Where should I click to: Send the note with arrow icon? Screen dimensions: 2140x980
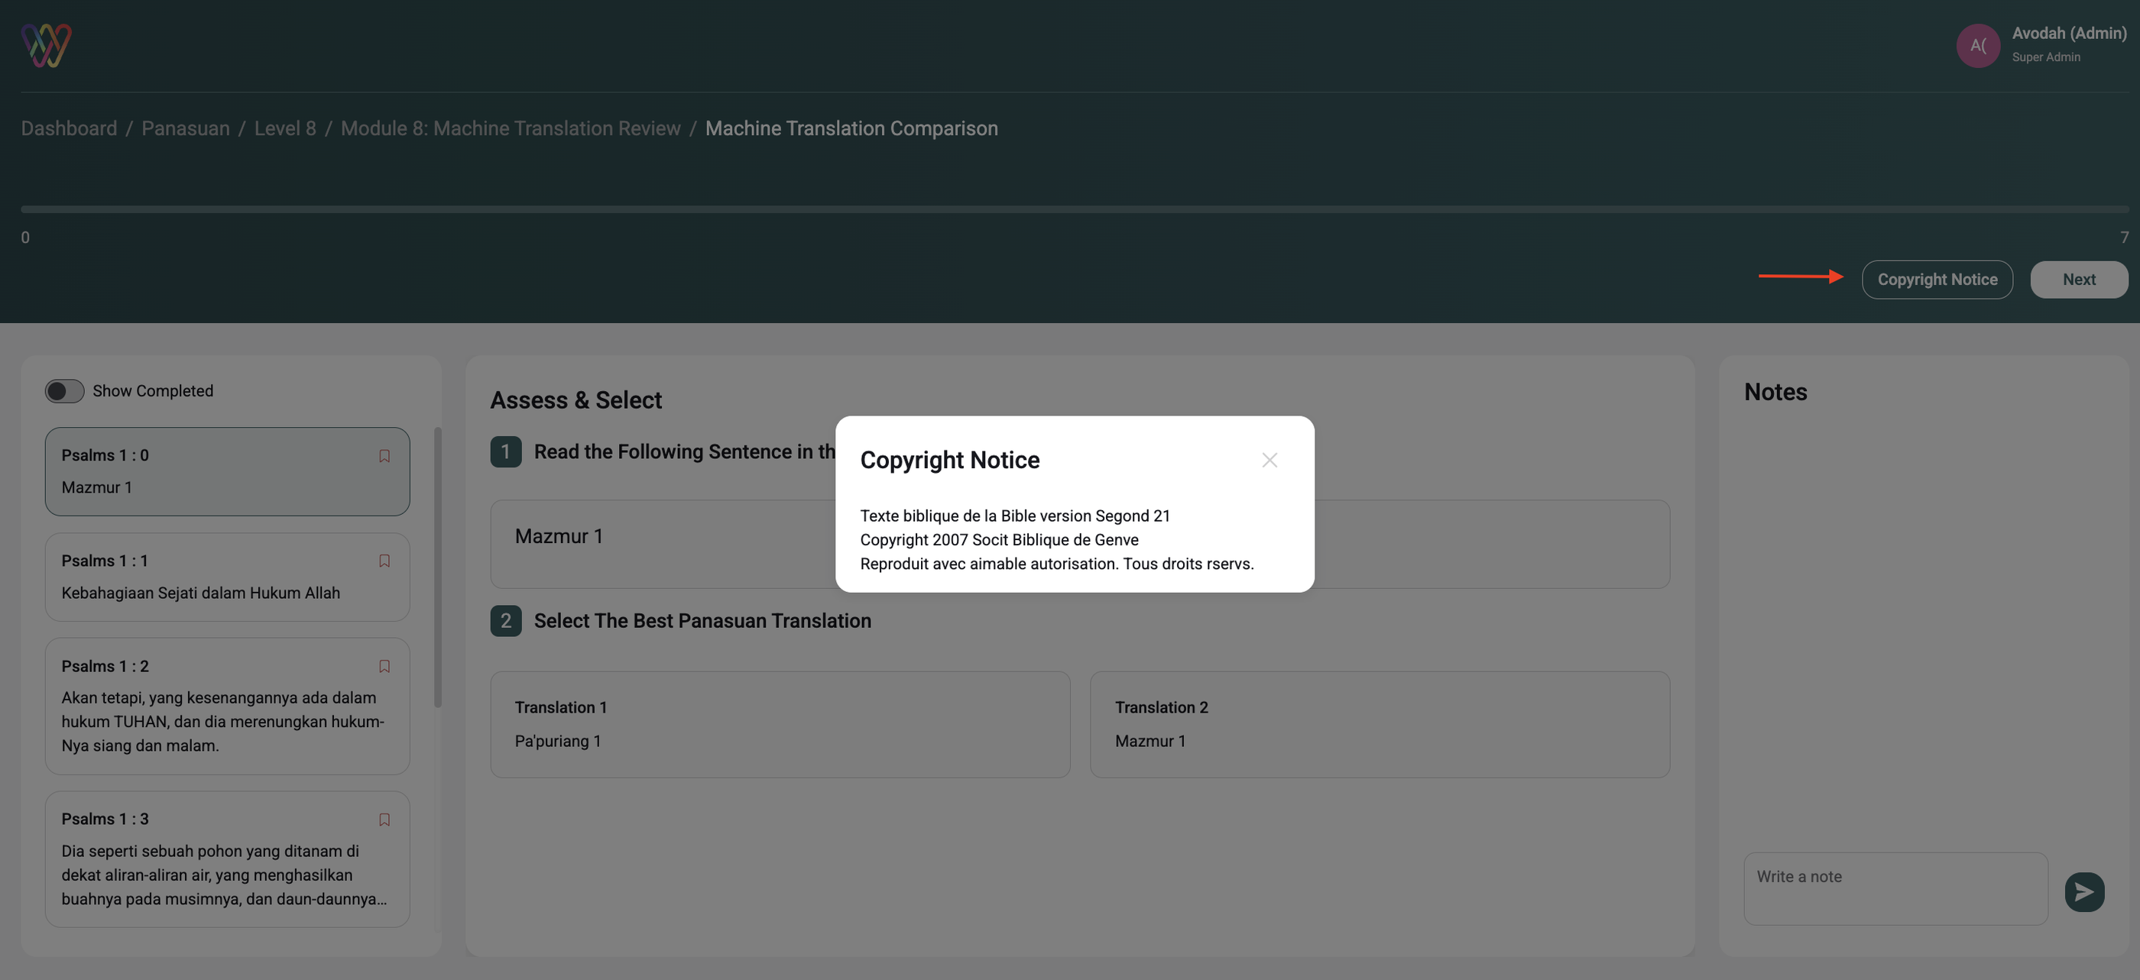[2083, 892]
